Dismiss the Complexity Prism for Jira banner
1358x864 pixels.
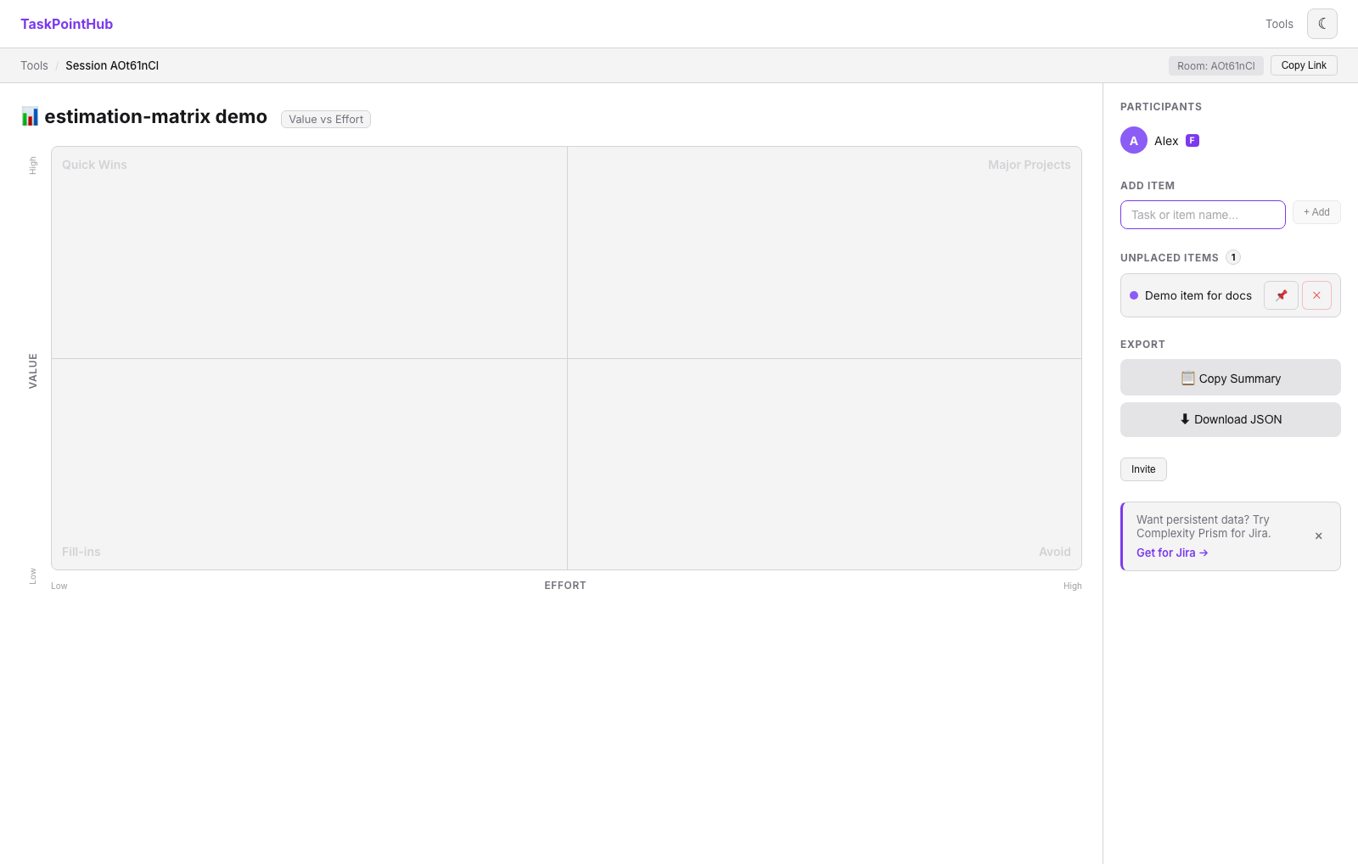[1318, 536]
